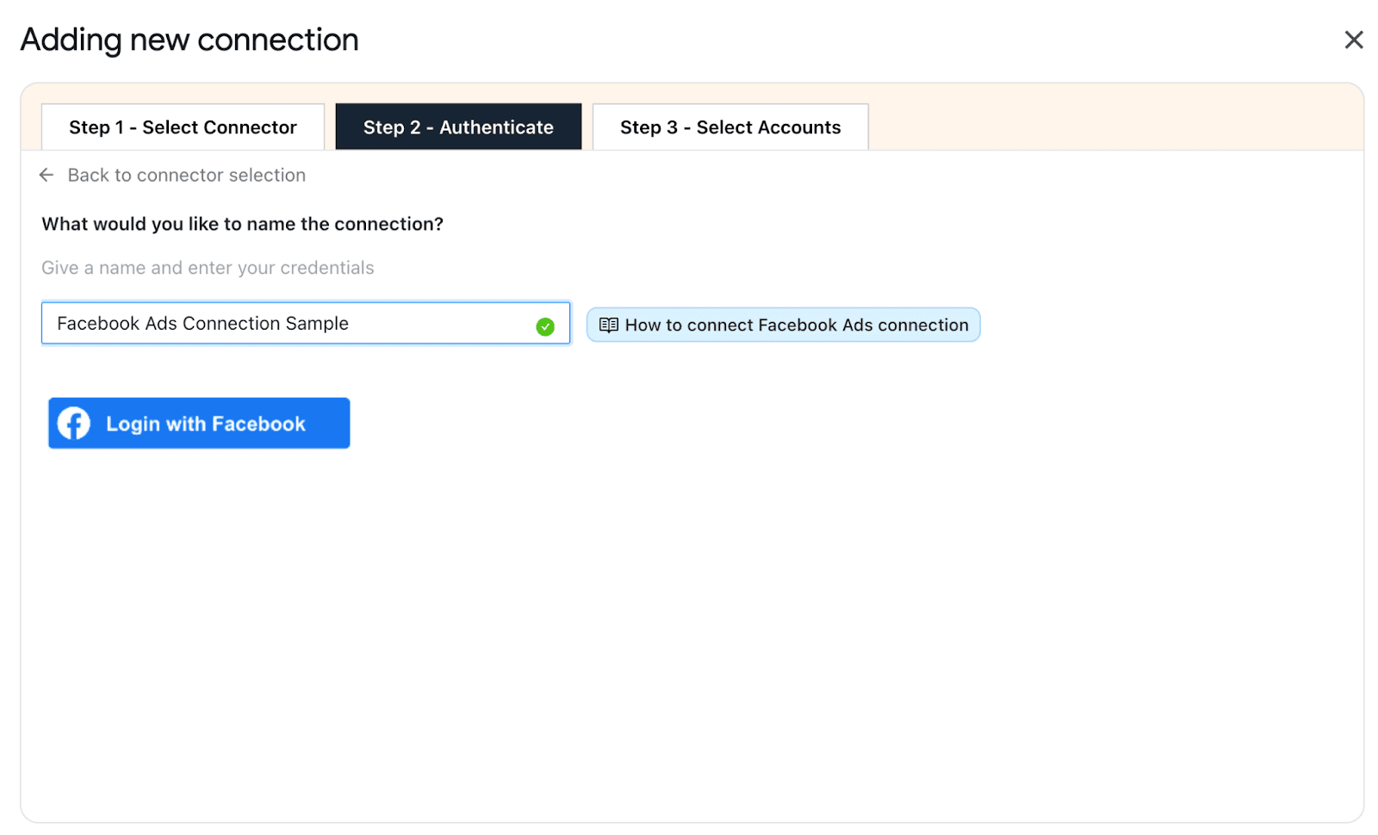1378x835 pixels.
Task: Click the What would you like to name heading
Action: pyautogui.click(x=242, y=224)
